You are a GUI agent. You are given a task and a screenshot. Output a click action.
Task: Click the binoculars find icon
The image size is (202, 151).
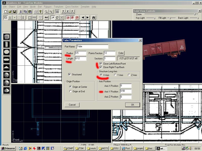point(94,18)
